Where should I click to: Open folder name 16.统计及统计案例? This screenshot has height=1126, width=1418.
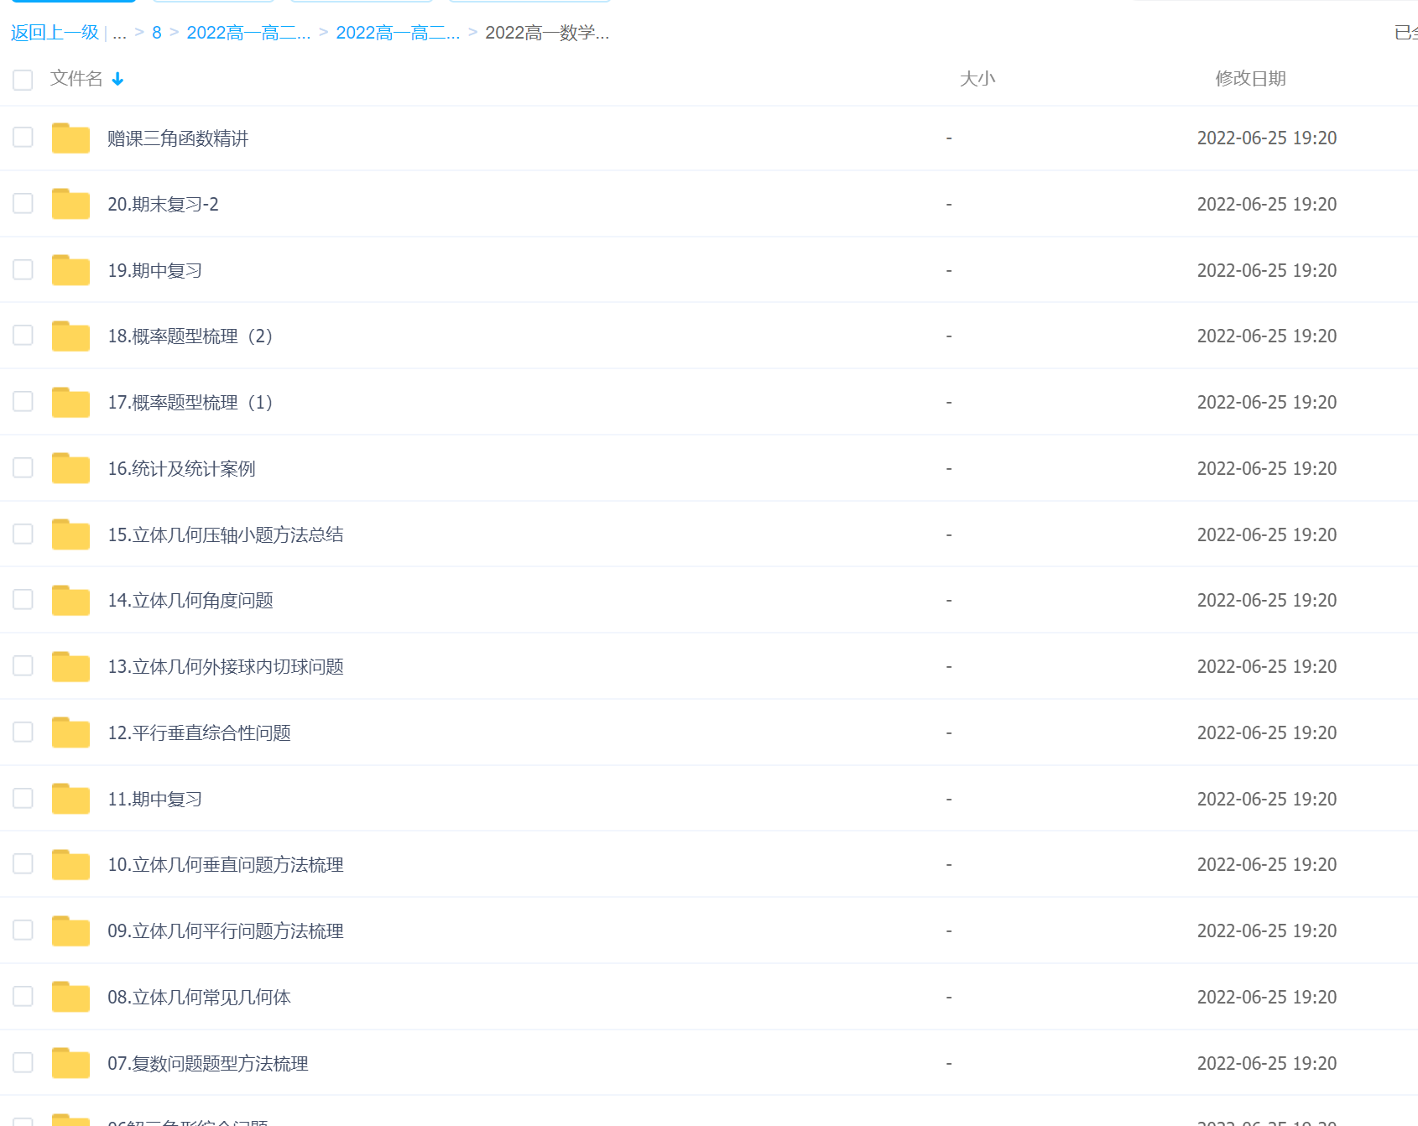[181, 468]
